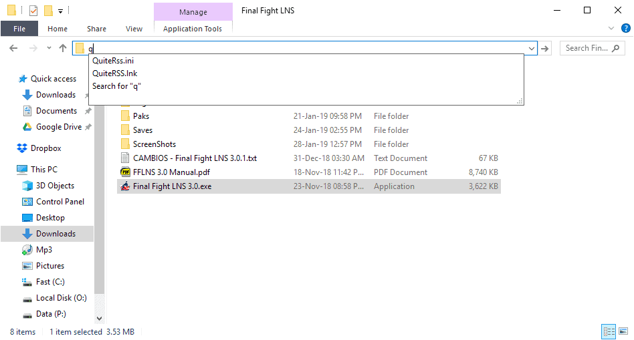Choose Search for "q" suggestion
The image size is (634, 340).
[116, 86]
